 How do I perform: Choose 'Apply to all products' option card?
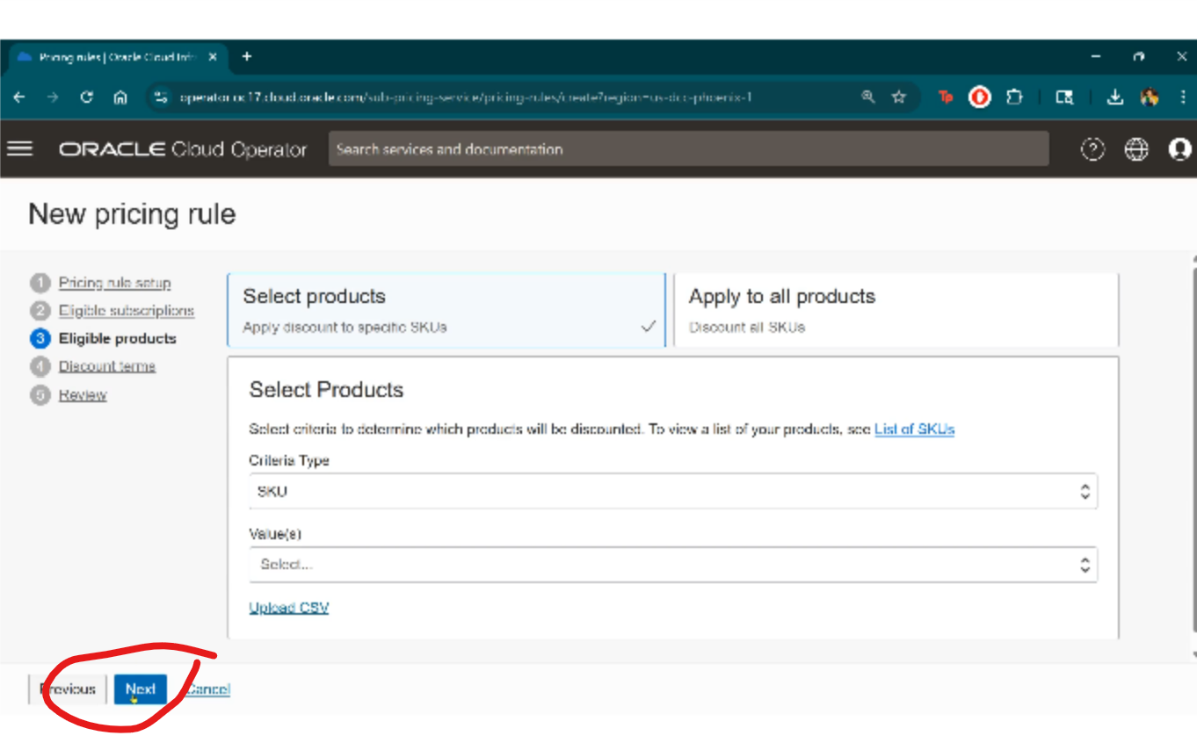pos(896,310)
